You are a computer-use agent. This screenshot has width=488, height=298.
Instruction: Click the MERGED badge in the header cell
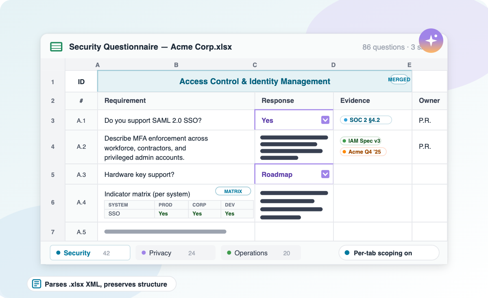(x=399, y=79)
